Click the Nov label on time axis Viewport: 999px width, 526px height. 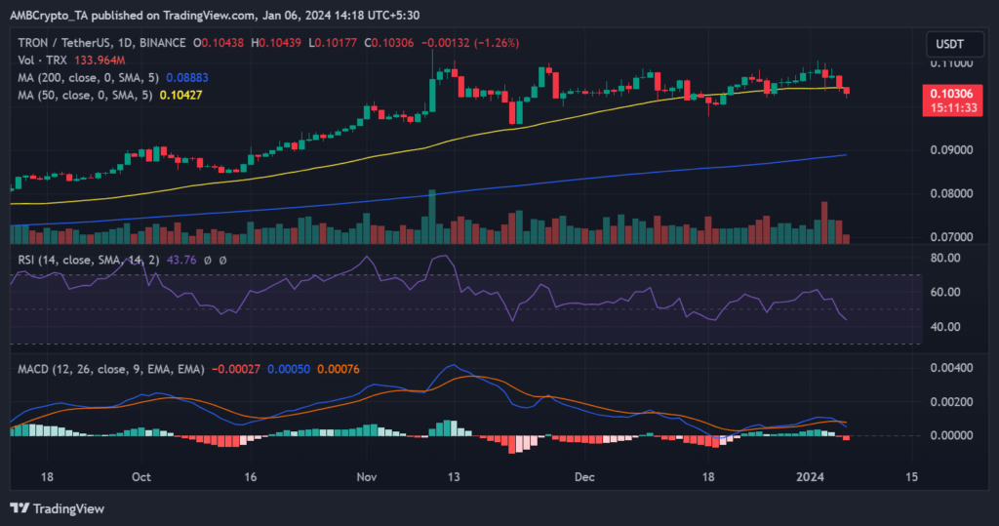pyautogui.click(x=367, y=477)
